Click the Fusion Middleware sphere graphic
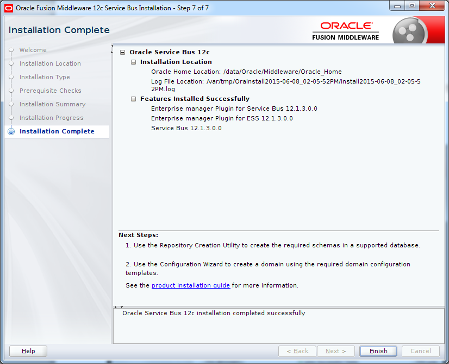 click(x=410, y=31)
